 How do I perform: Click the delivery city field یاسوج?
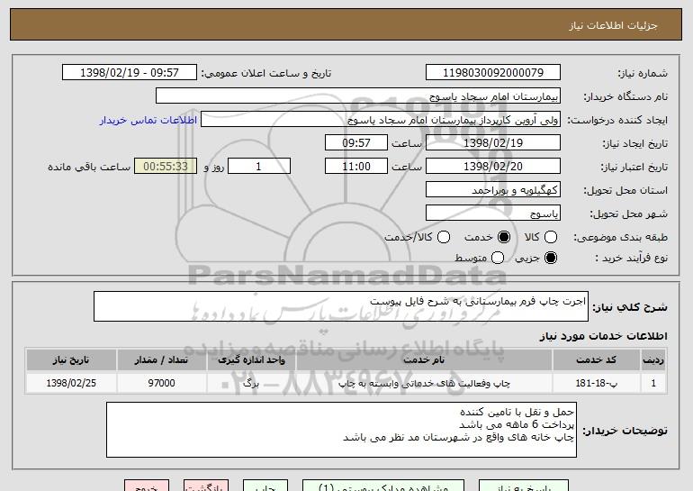(x=493, y=214)
